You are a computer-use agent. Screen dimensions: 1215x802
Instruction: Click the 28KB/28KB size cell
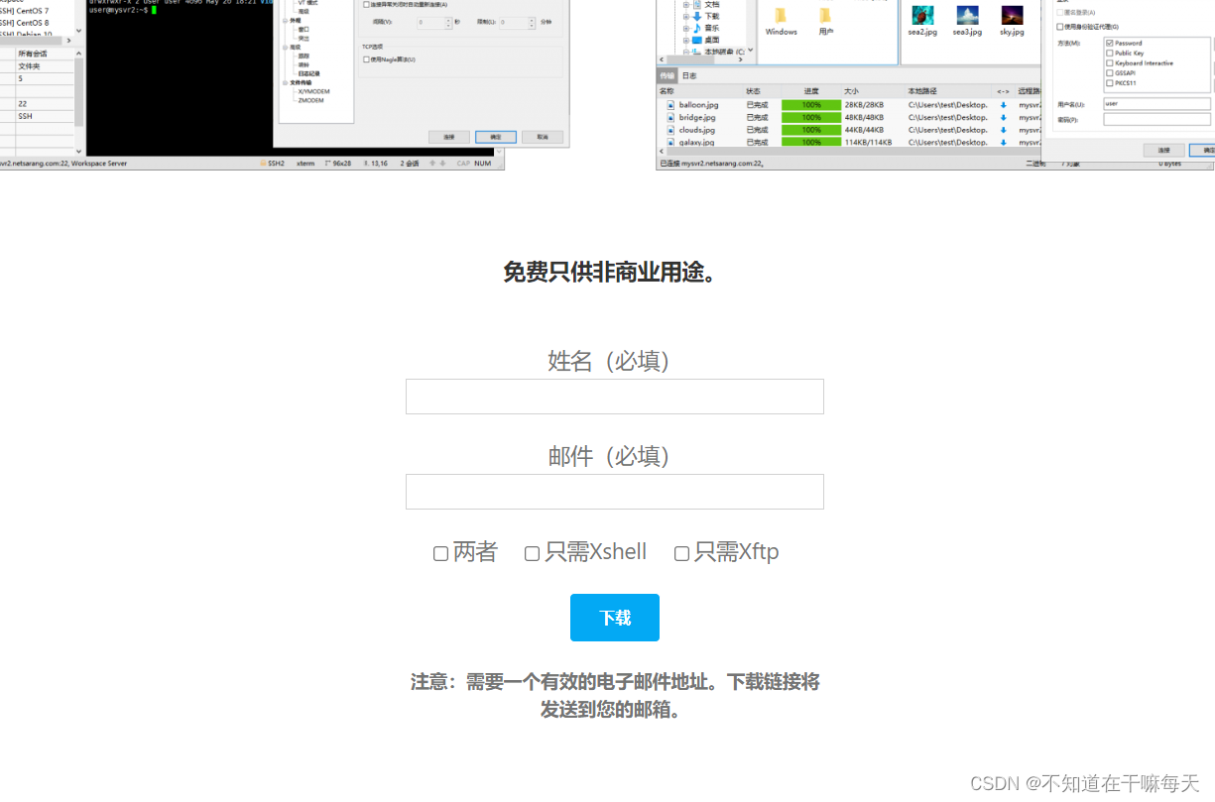864,104
